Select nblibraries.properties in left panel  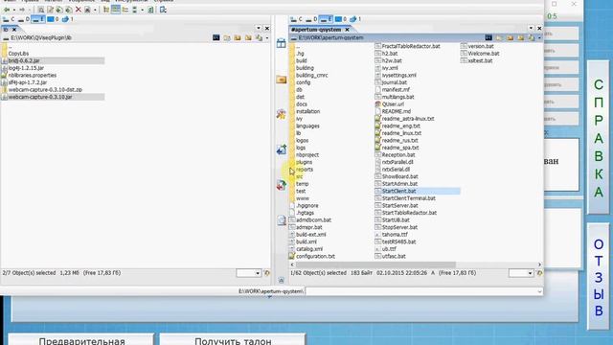pos(32,75)
